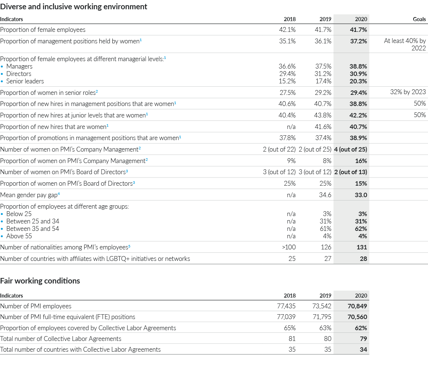The width and height of the screenshot is (428, 368).
Task: Click the Below 25 age group bullet
Action: [19, 214]
